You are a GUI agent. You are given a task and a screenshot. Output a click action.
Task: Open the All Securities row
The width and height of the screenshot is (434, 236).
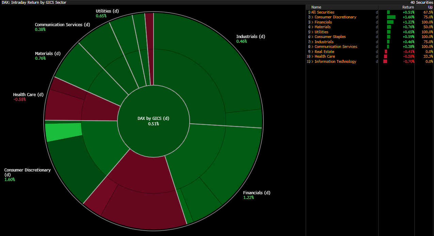coord(322,12)
